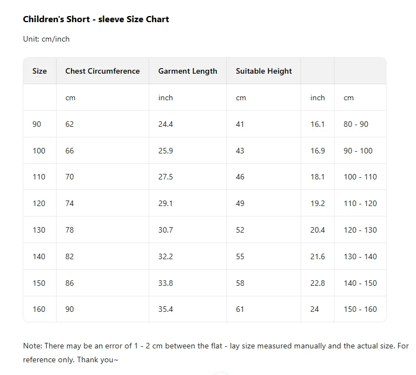Select the 150 - 160 height range cell
The height and width of the screenshot is (375, 416).
tap(361, 309)
